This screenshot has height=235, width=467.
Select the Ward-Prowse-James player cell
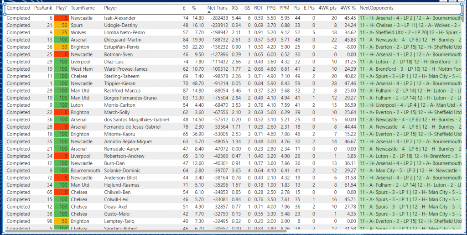[x=126, y=69]
